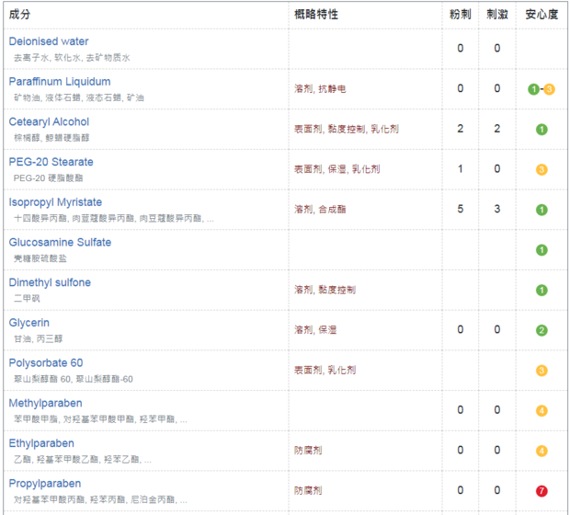Click the 概略特性 column header
This screenshot has width=570, height=515.
316,15
